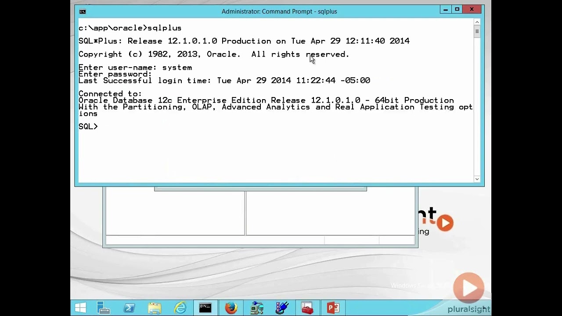Click the 'Oracle Database 12c Enterprise Edition' line
562x316 pixels.
[266, 100]
